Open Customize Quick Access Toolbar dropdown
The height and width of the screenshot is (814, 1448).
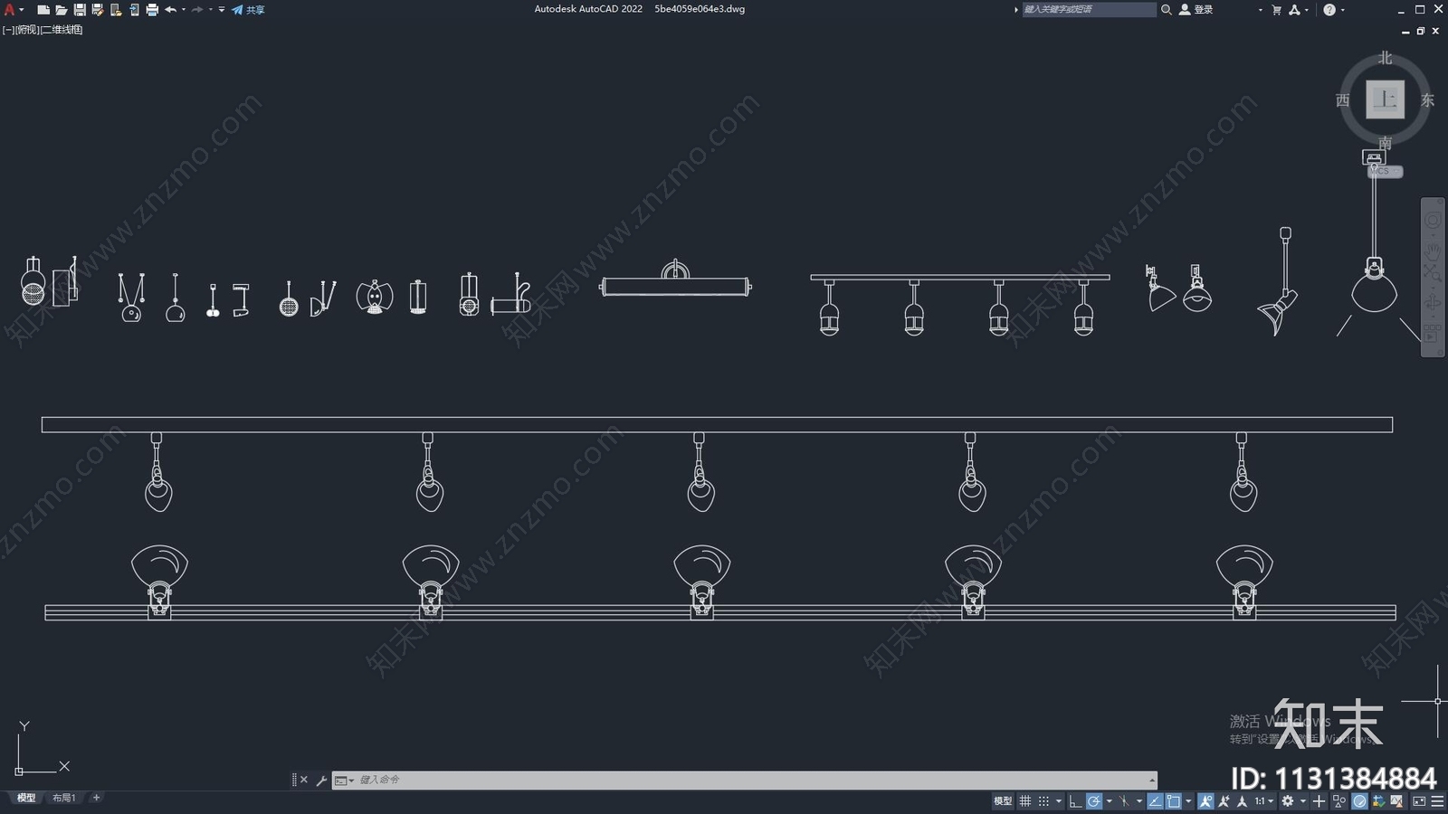tap(222, 10)
